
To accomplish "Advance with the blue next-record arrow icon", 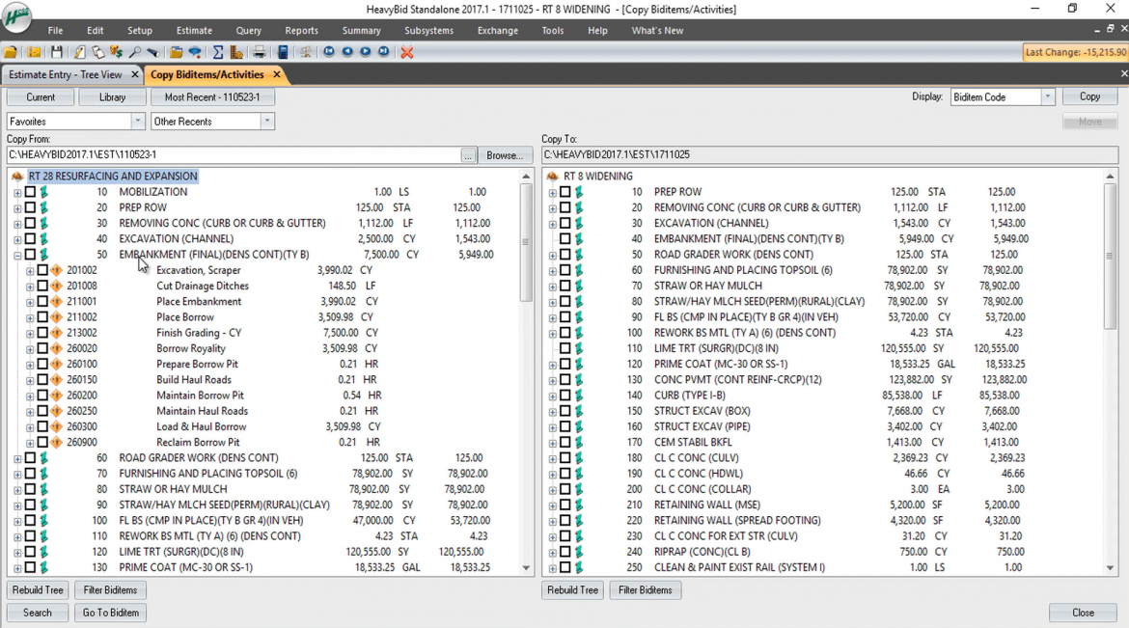I will (x=364, y=52).
